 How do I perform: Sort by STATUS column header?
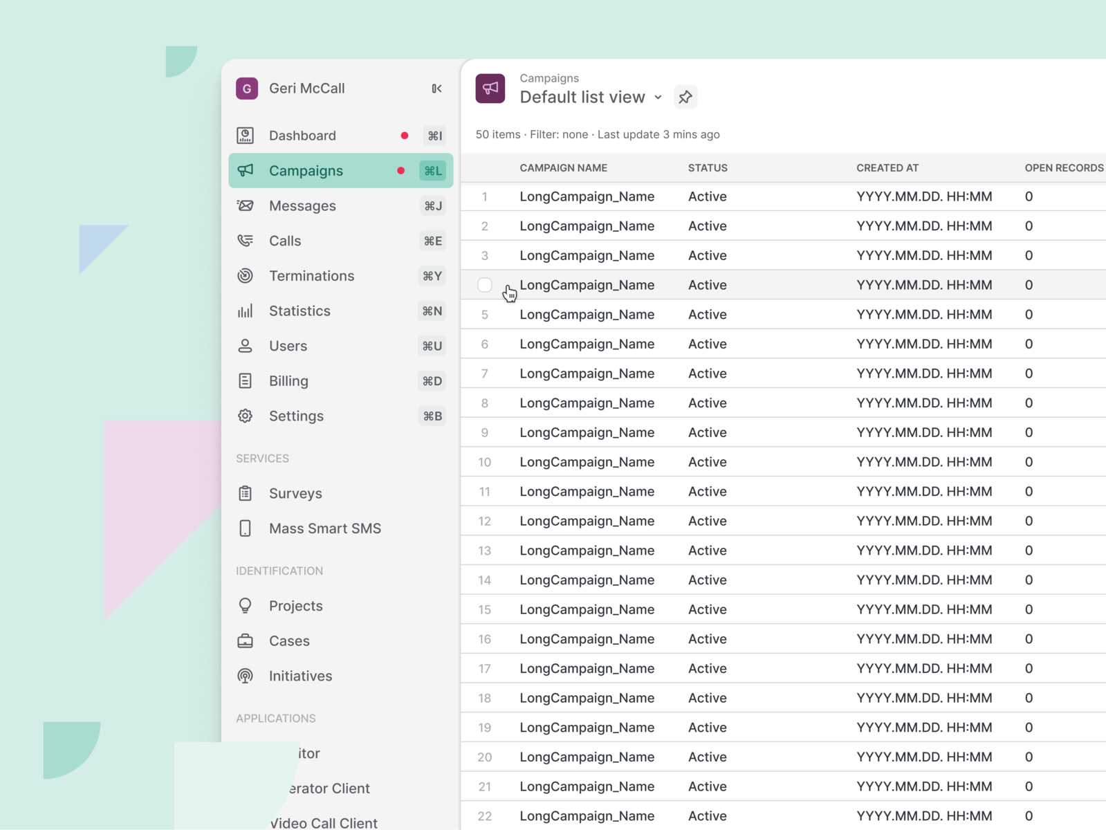708,168
